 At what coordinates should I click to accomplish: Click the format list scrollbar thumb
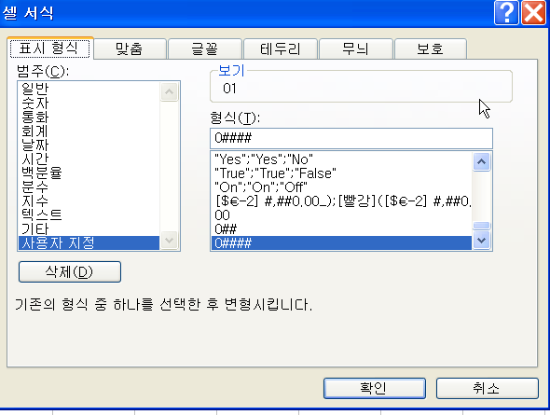[x=481, y=225]
